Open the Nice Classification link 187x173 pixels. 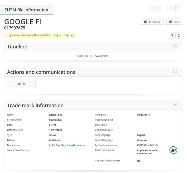click(x=72, y=145)
